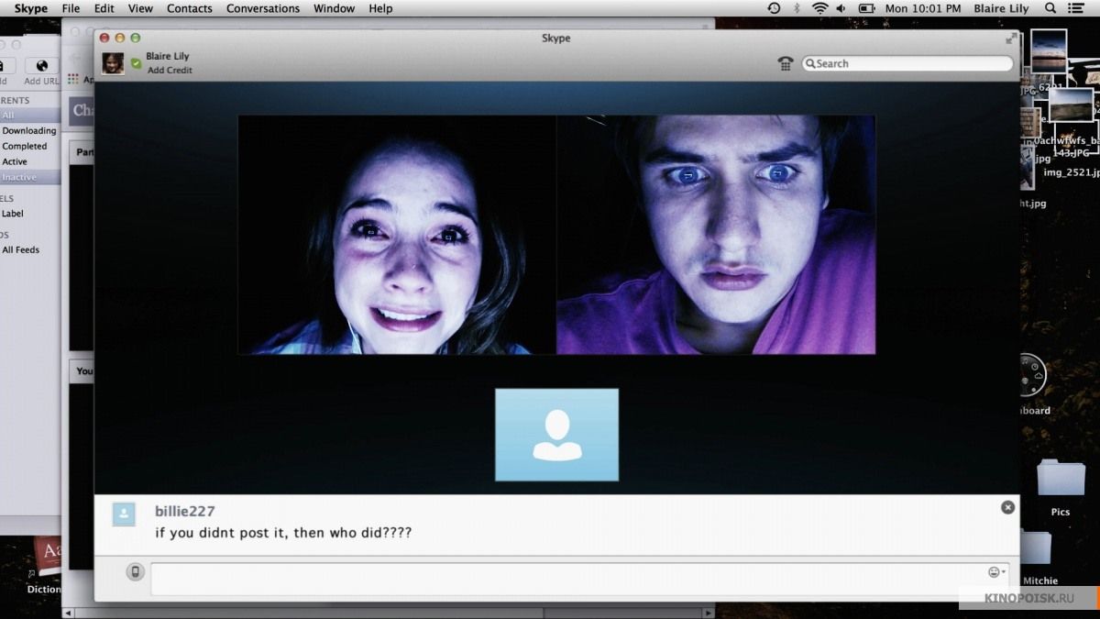Open the Wi-Fi menu bar icon
Screen dimensions: 1100x619
819,8
